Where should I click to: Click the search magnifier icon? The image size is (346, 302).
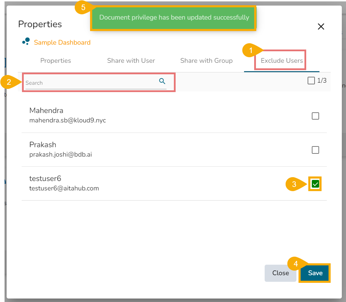coord(162,81)
